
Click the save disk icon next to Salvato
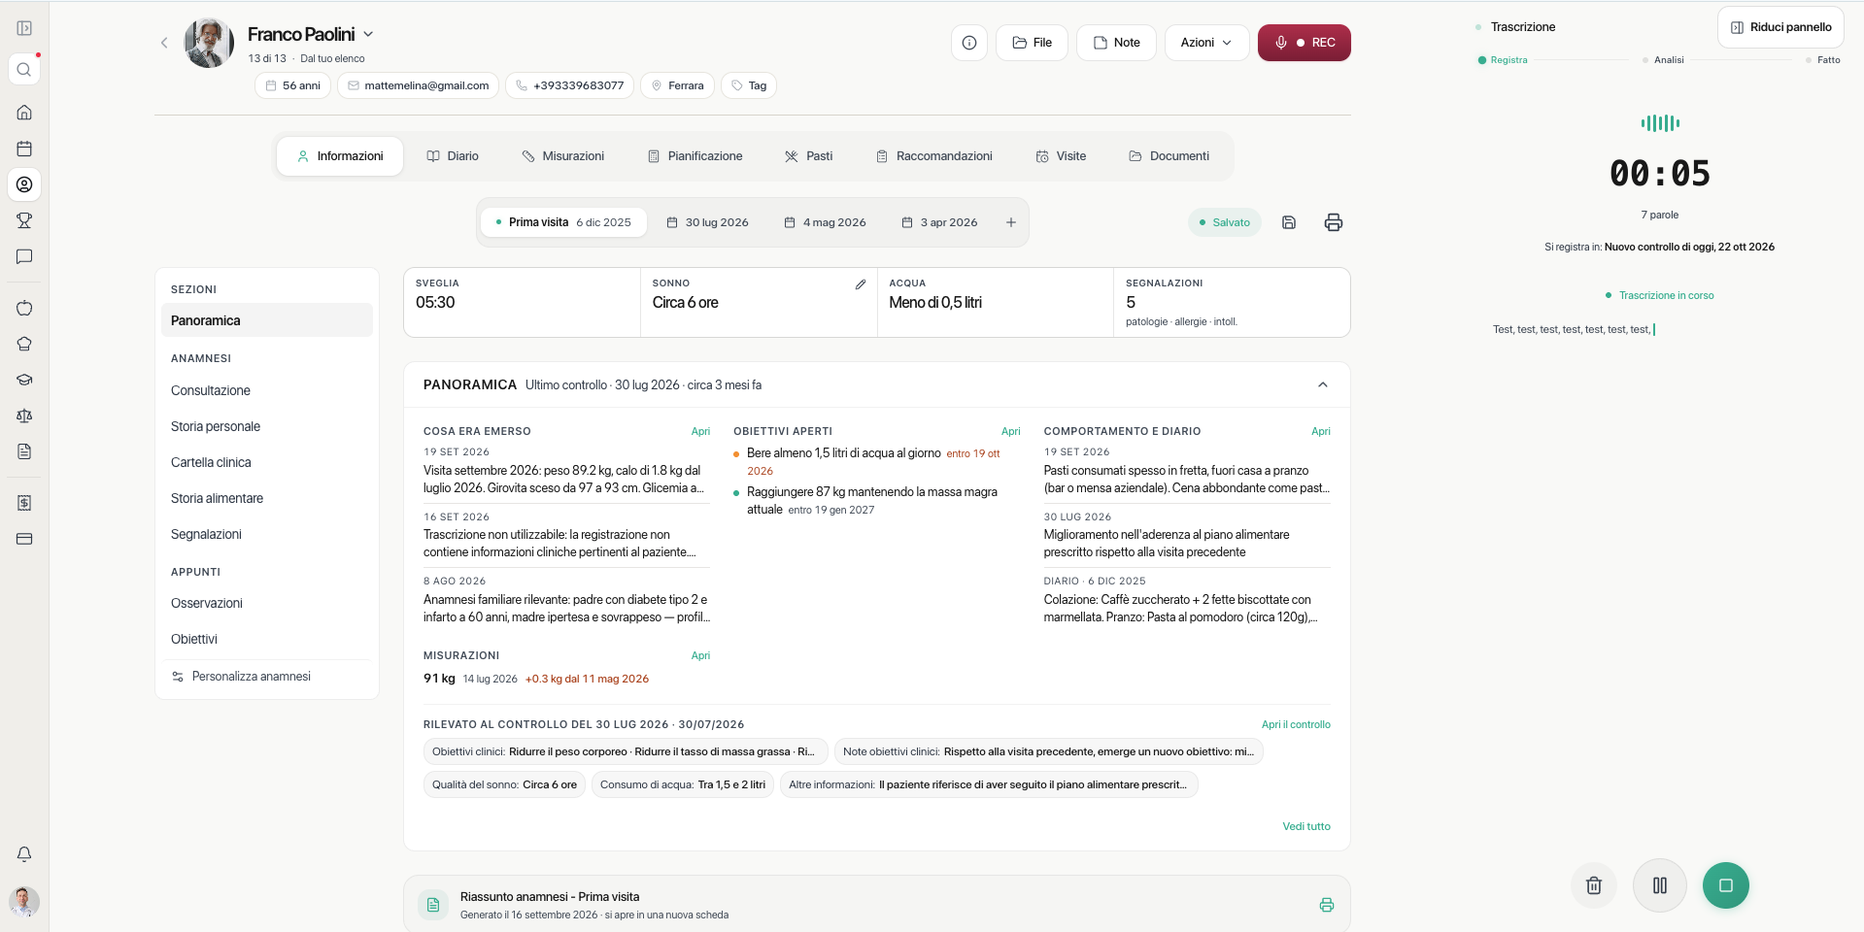coord(1289,222)
